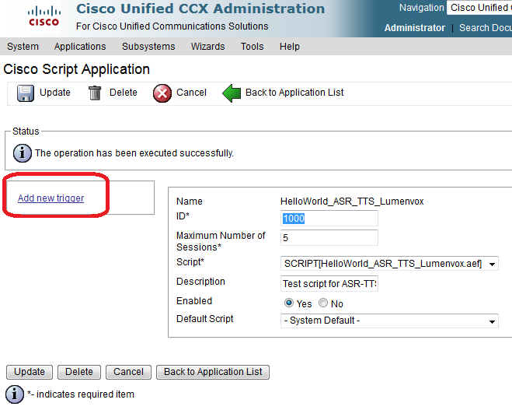Click the Description input field

point(329,283)
